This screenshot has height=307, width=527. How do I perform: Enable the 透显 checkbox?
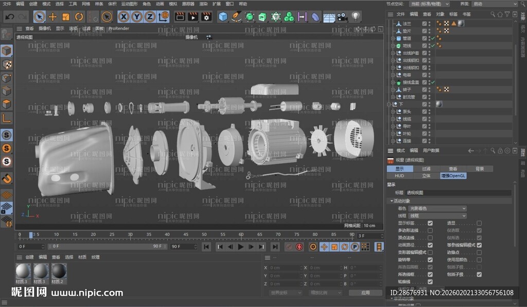480,223
